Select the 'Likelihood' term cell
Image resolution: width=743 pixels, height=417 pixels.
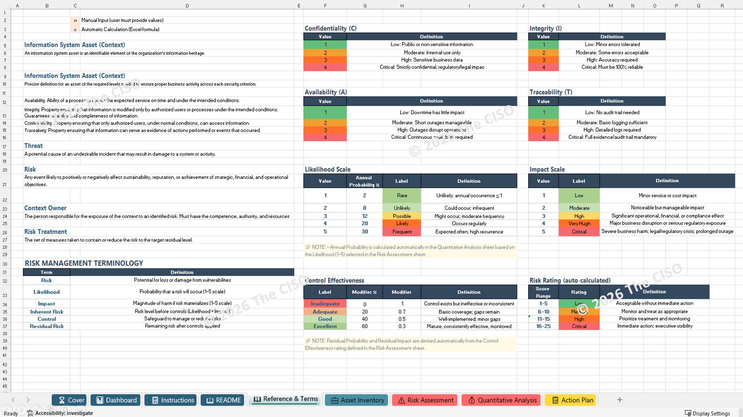tap(46, 292)
